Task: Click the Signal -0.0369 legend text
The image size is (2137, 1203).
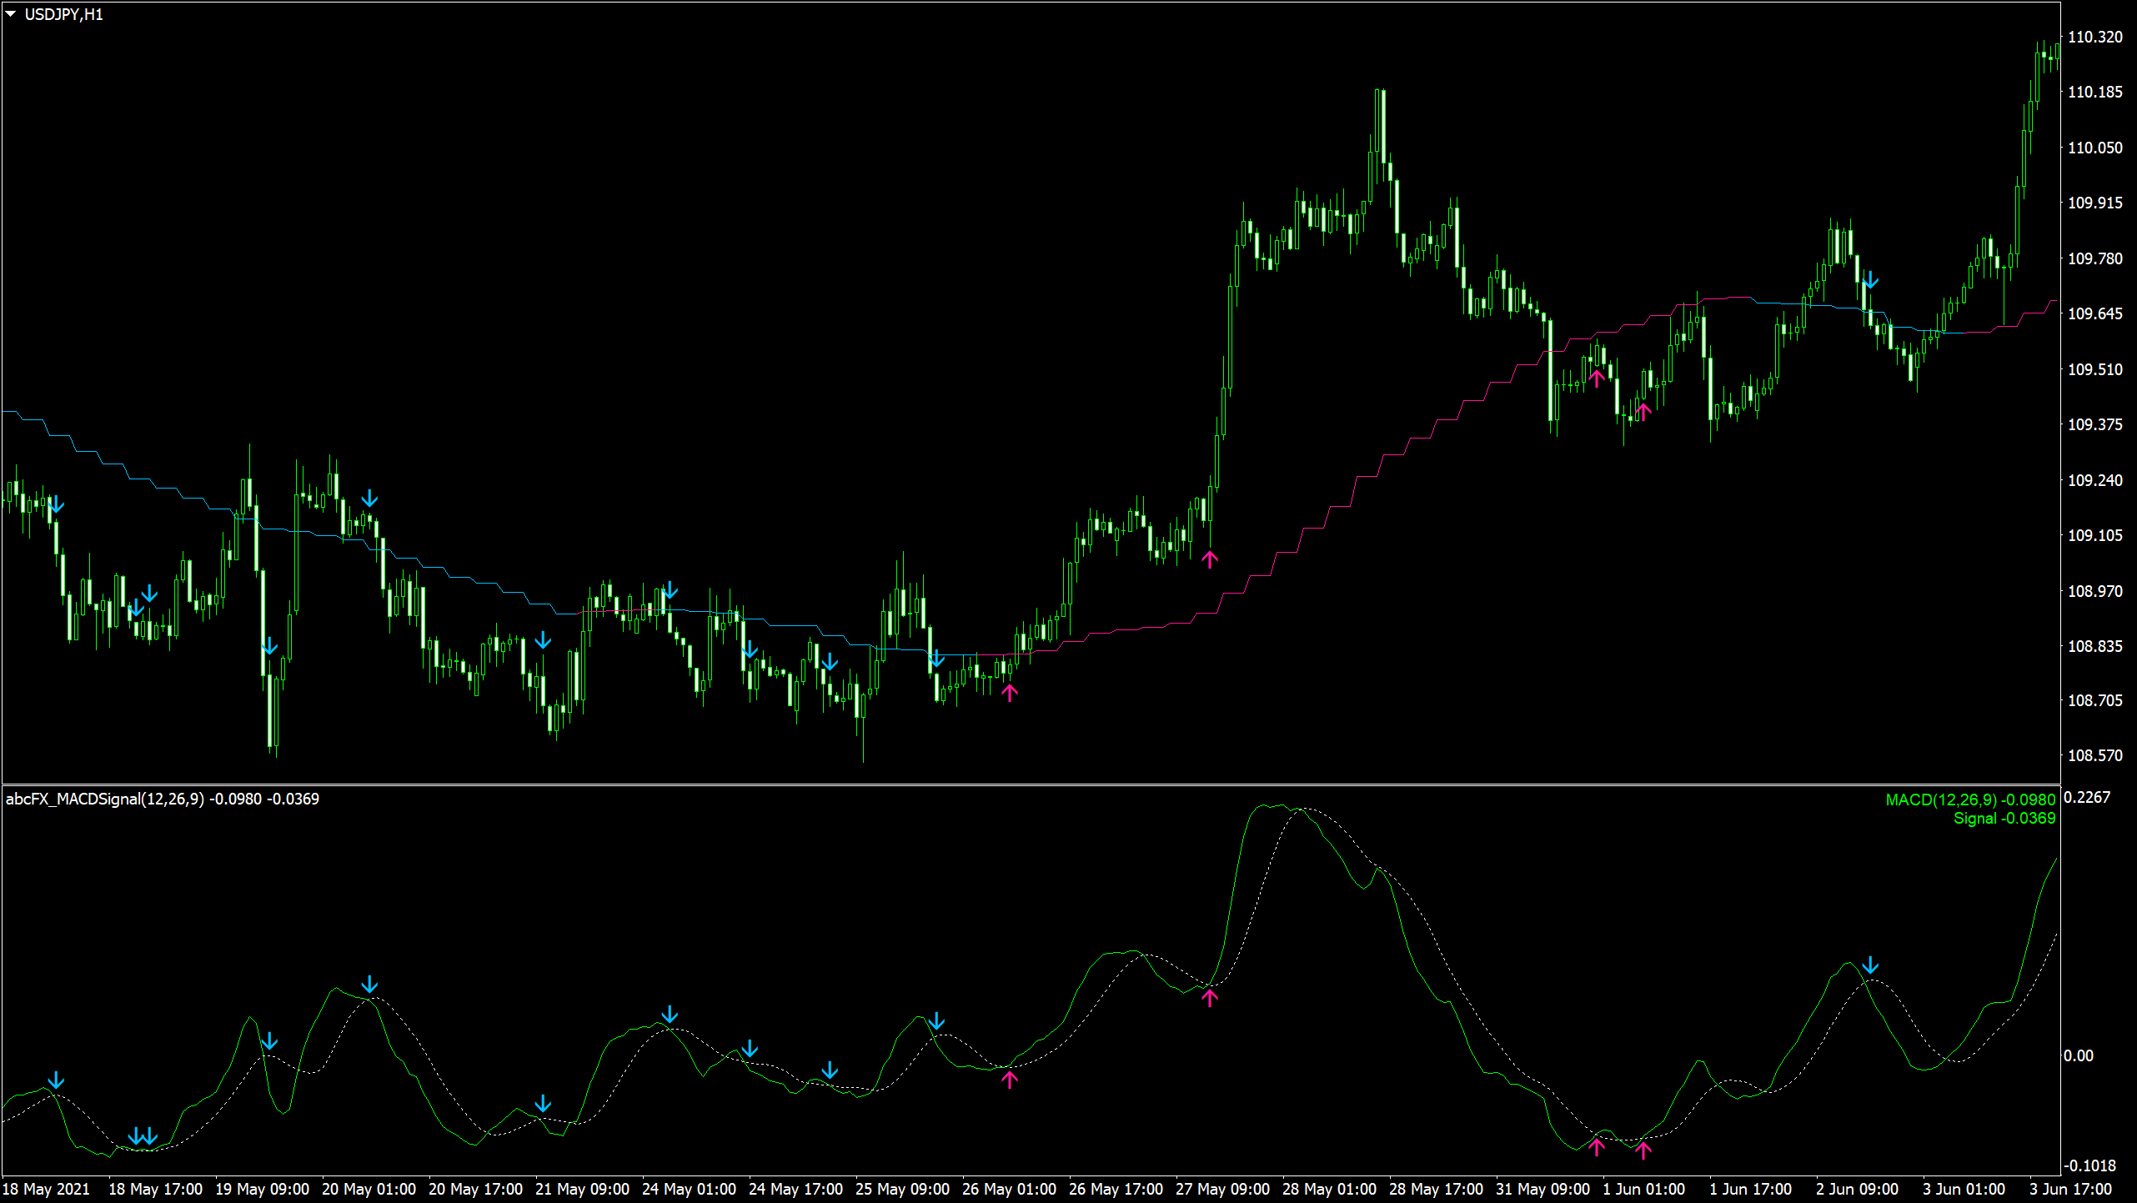Action: point(2004,818)
